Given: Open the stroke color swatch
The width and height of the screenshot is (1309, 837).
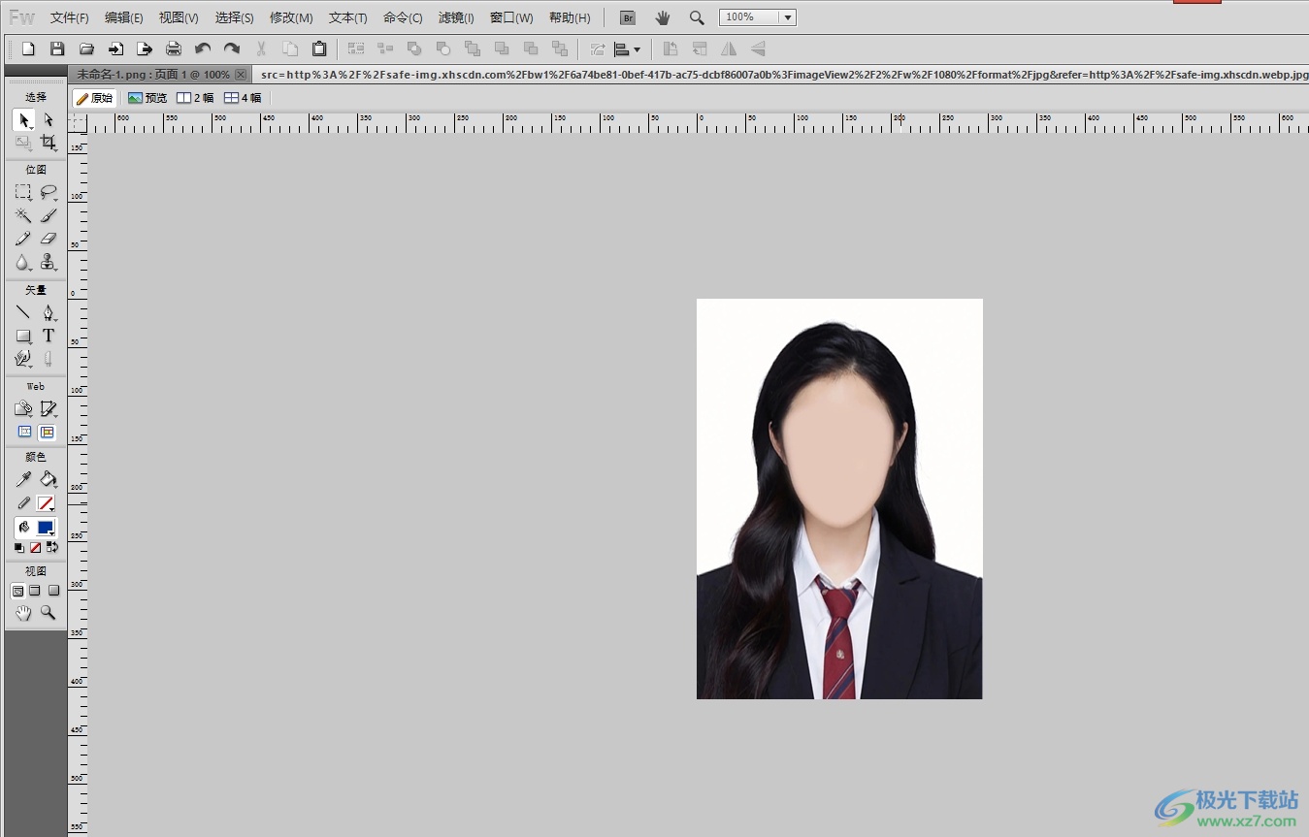Looking at the screenshot, I should click(x=46, y=503).
